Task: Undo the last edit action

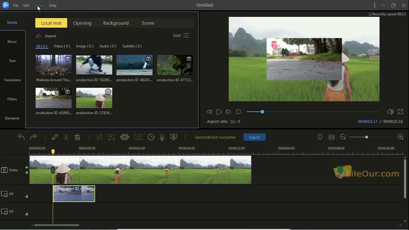Action: pos(21,137)
